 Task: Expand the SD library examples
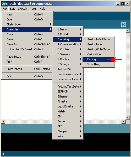tap(68, 116)
